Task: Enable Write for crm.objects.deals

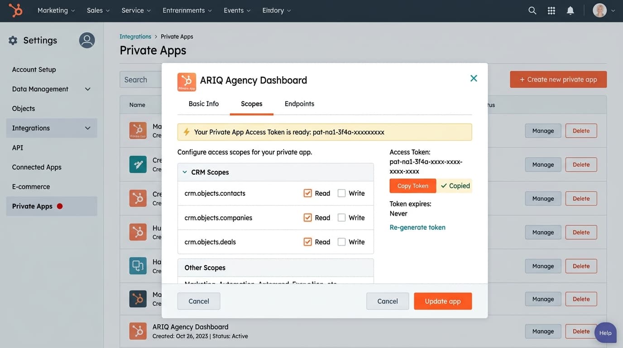Action: 342,242
